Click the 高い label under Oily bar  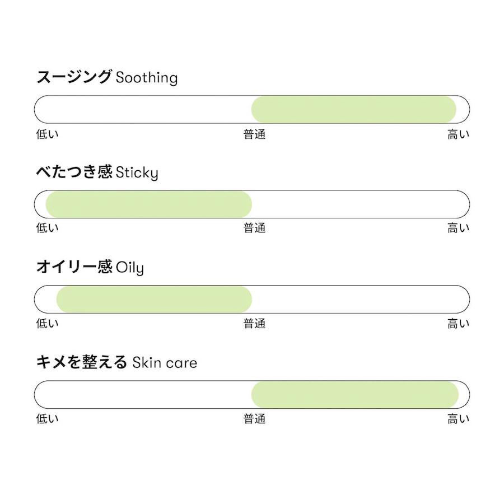(x=458, y=323)
